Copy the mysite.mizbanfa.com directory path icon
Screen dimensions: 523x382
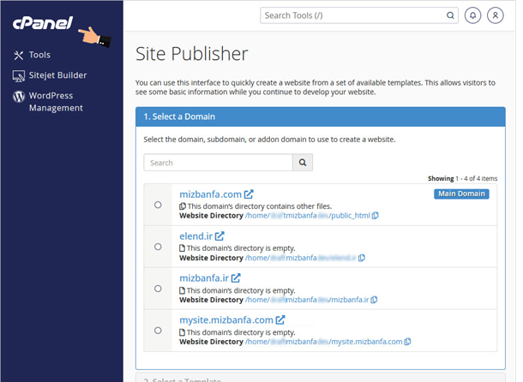pos(407,342)
